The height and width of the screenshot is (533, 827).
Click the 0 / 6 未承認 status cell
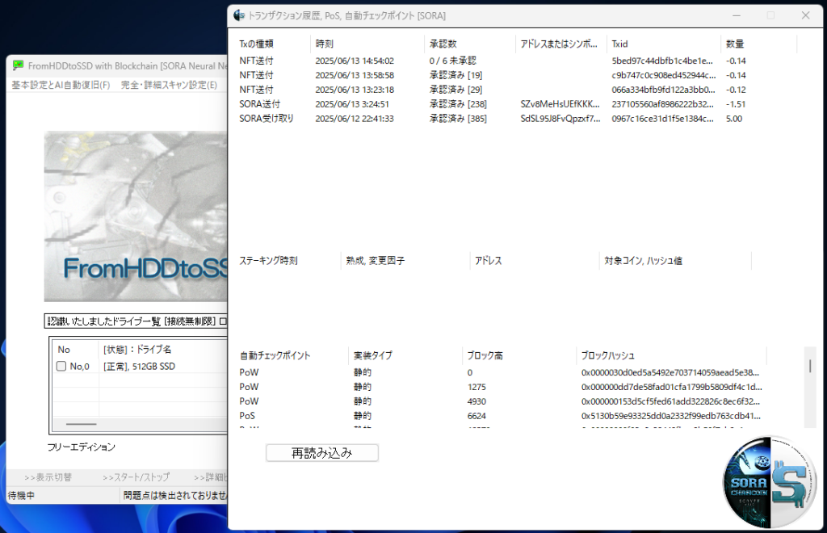tap(452, 61)
